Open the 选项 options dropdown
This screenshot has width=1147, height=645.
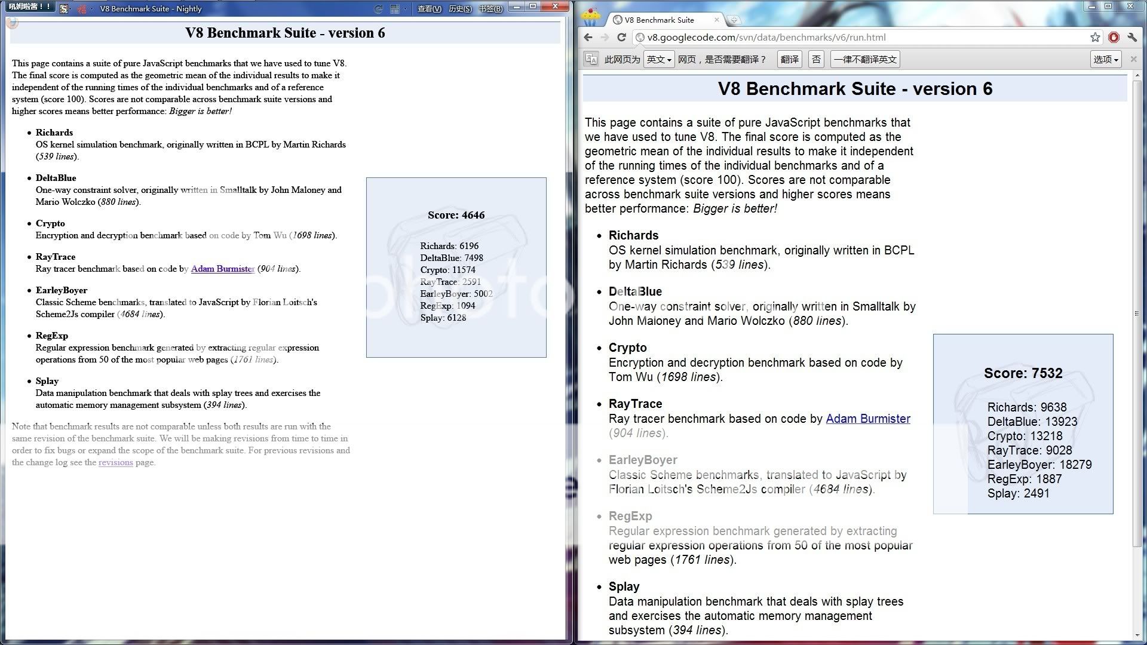pos(1106,59)
